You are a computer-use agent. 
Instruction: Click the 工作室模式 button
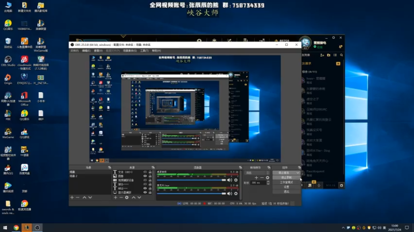(x=287, y=183)
